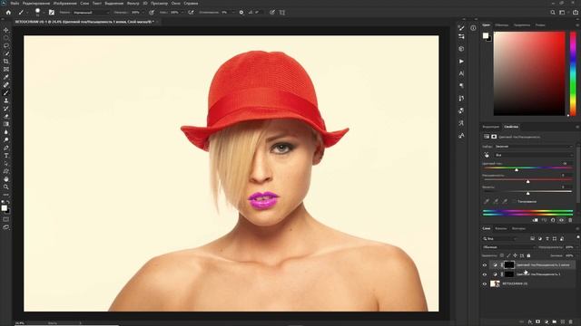Image resolution: width=581 pixels, height=326 pixels.
Task: Open the color range dropdown in Properties
Action: pyautogui.click(x=535, y=155)
